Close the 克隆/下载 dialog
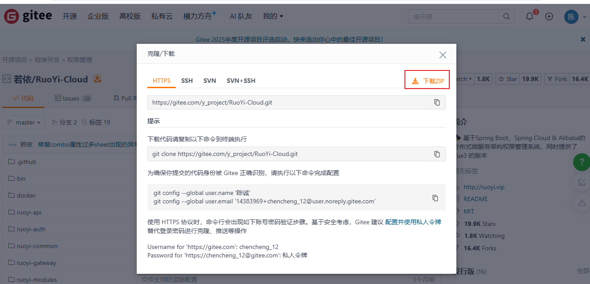The image size is (590, 284). coord(443,55)
